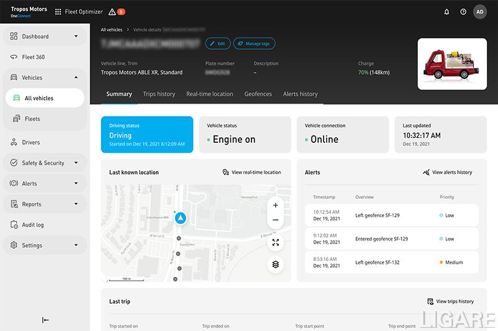498x331 pixels.
Task: Open the Geofences tab
Action: (x=258, y=94)
